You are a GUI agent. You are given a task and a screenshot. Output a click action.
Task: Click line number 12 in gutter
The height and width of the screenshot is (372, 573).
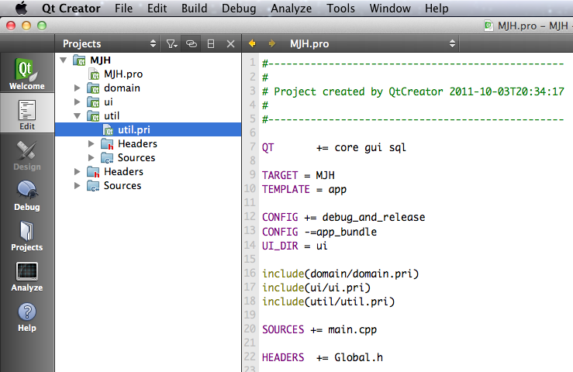(250, 217)
